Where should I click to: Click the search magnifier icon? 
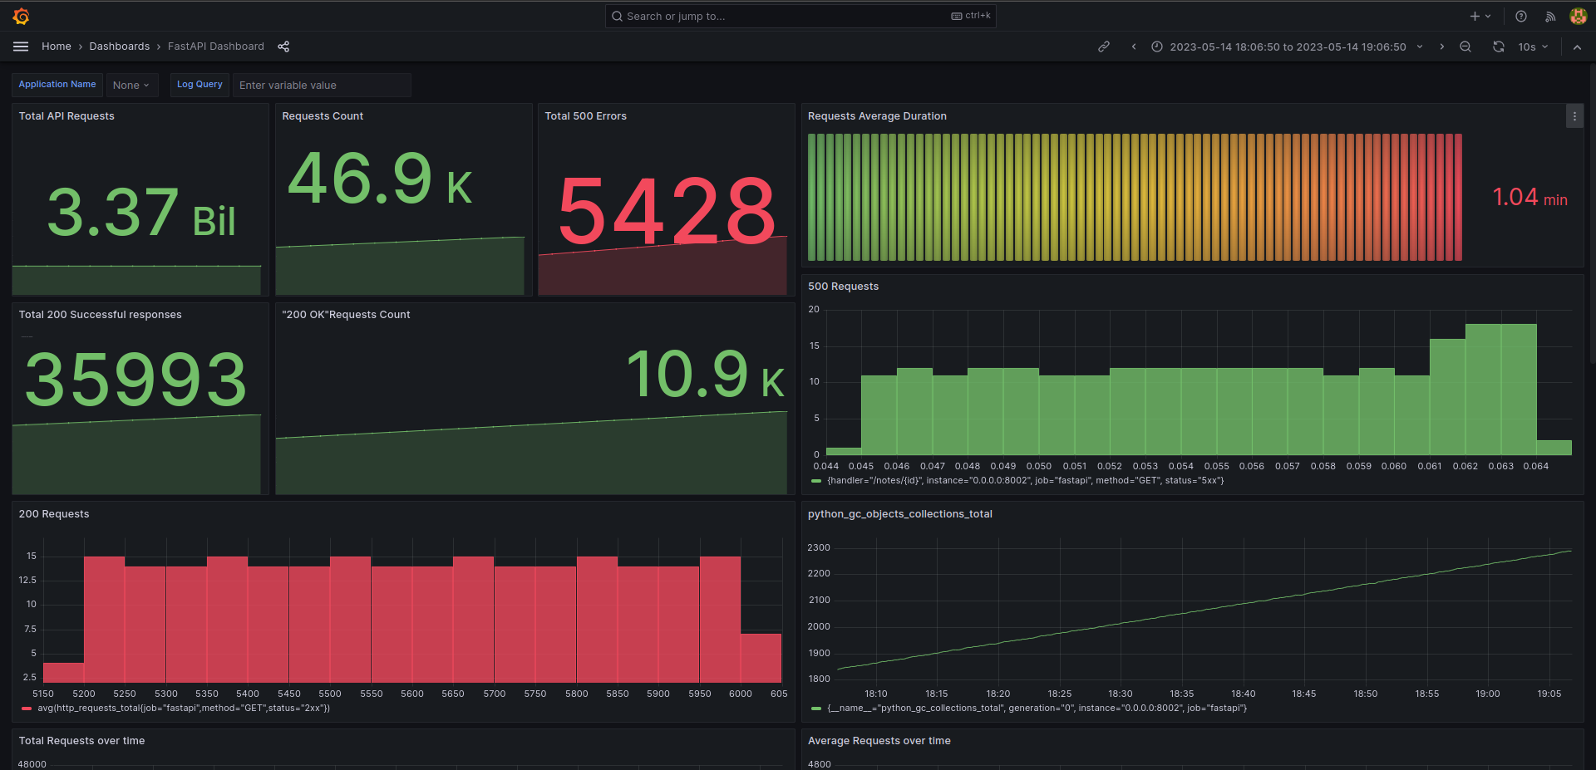point(617,16)
